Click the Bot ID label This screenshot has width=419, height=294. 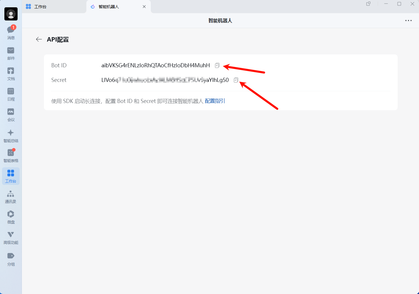tap(59, 65)
